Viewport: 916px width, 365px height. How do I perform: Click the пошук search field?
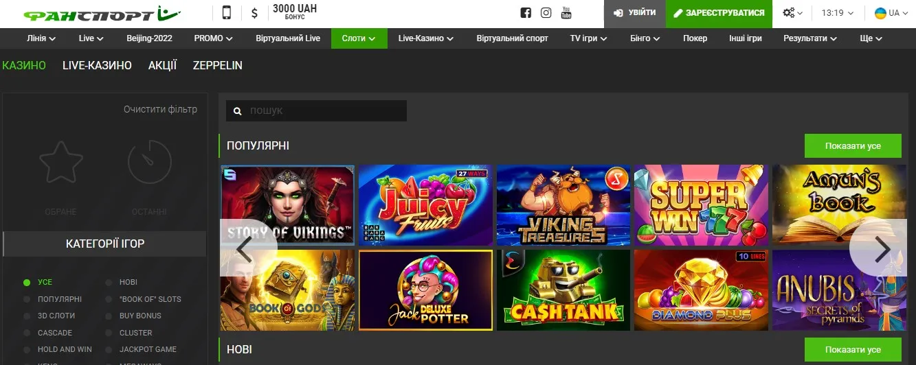tap(316, 111)
